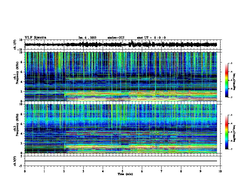The height and width of the screenshot is (192, 248).
Task: Select the "ch.3(V)" axis label
Action: point(15,161)
